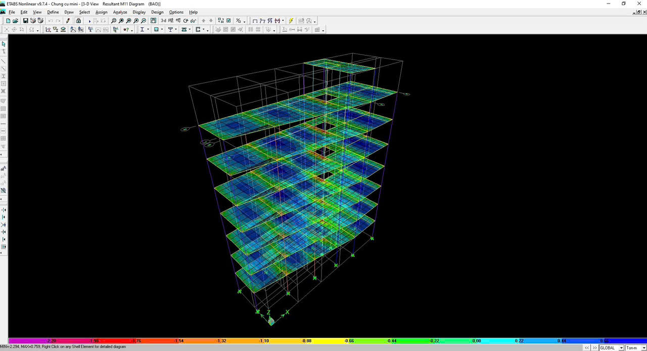Open the Display menu
Image resolution: width=647 pixels, height=351 pixels.
click(x=139, y=12)
